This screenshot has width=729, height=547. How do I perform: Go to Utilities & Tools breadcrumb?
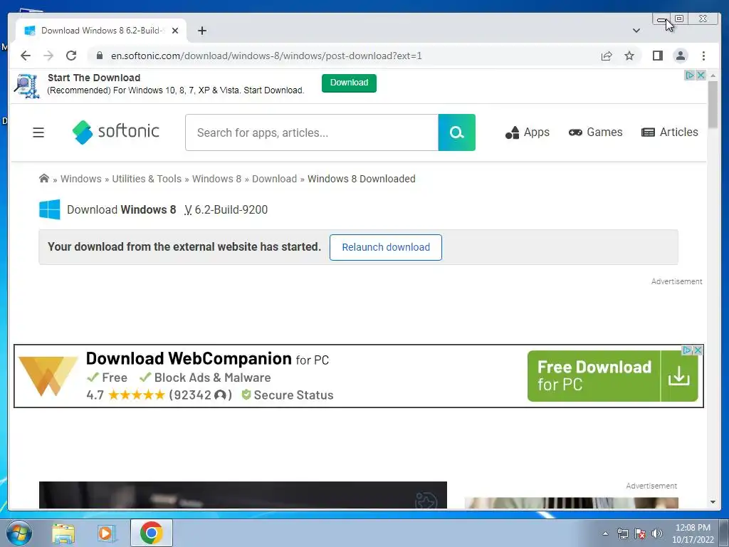147,179
